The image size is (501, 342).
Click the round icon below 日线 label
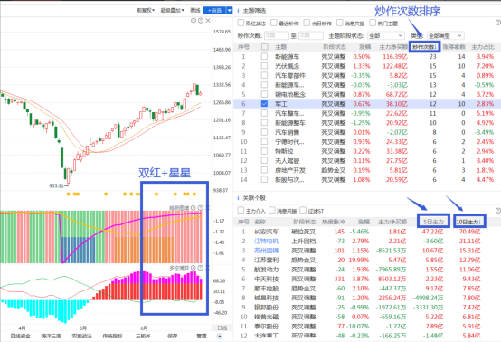click(x=220, y=336)
